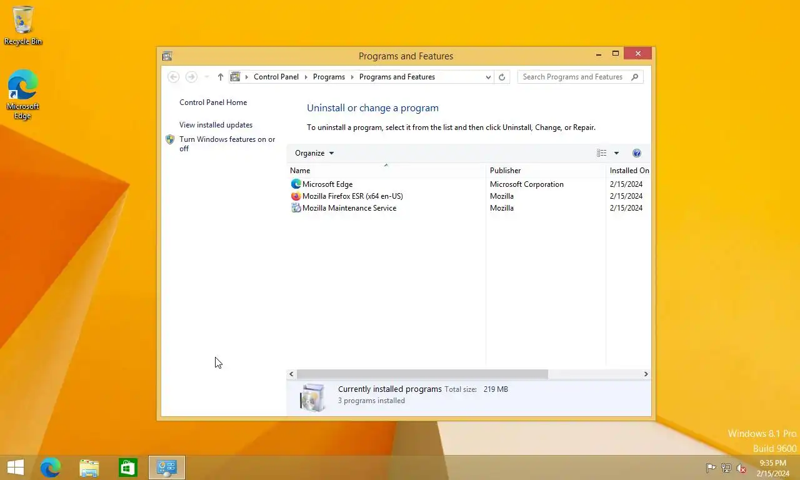Click the search magnifier icon

pos(635,77)
